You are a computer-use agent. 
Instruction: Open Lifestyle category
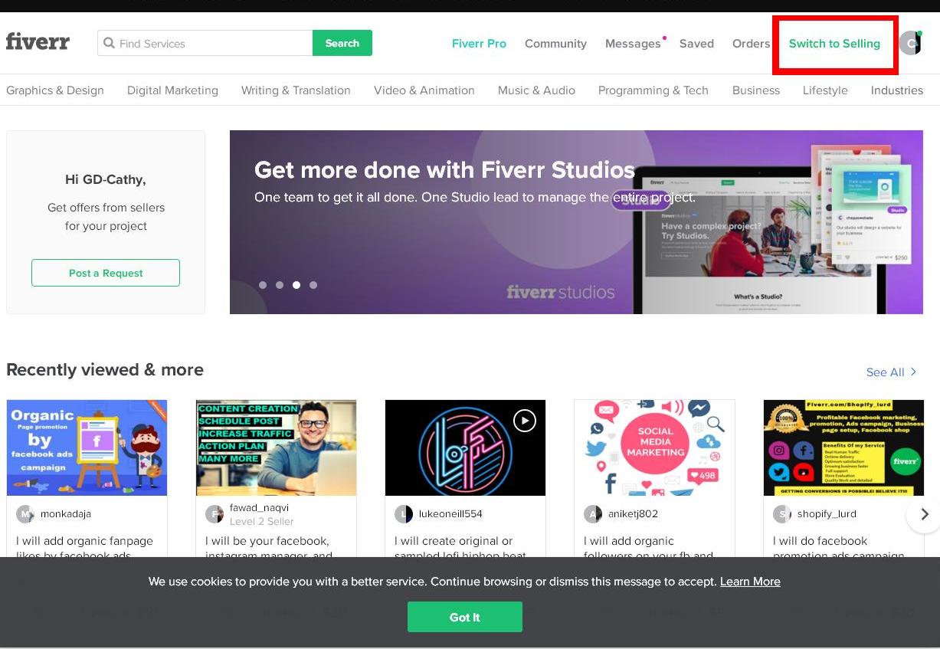(x=825, y=90)
